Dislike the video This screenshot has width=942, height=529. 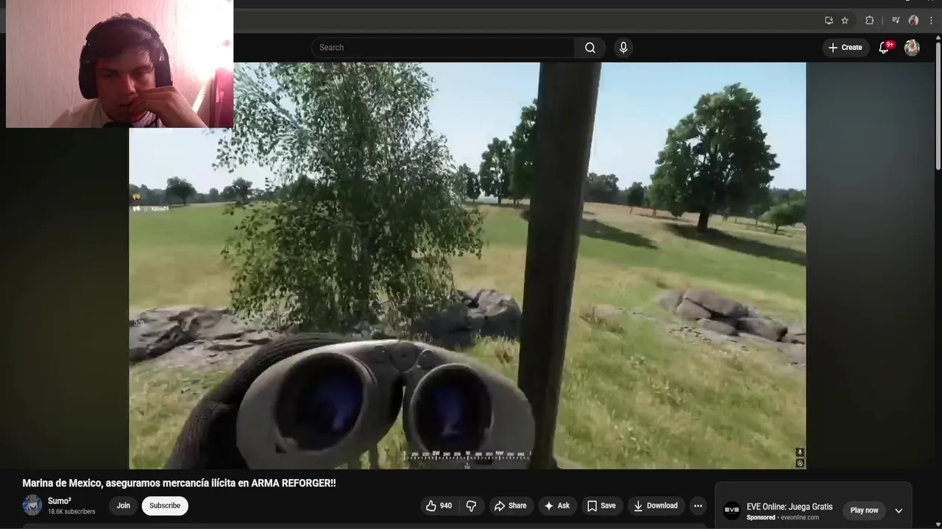(x=471, y=505)
